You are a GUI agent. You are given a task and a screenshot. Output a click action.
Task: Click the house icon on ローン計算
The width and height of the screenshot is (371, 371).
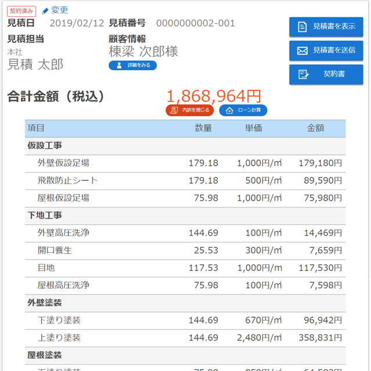click(x=229, y=110)
